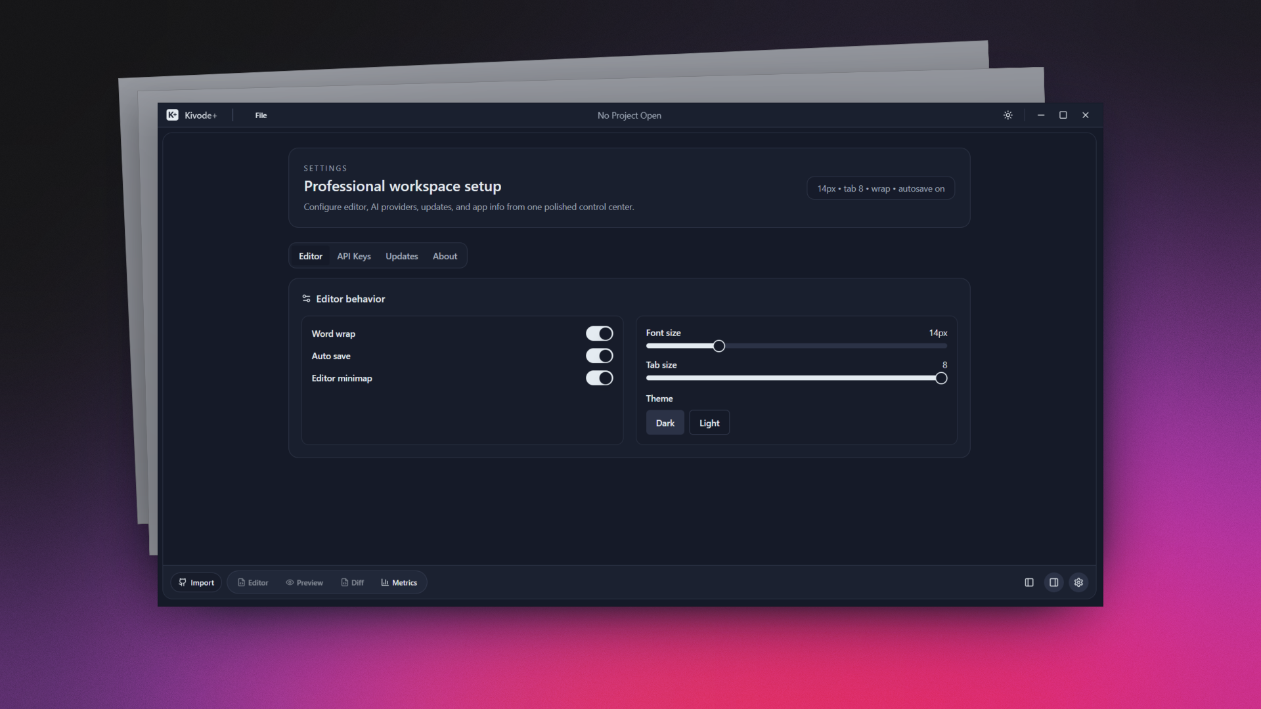This screenshot has height=709, width=1261.
Task: Click the Font size slider handle
Action: pyautogui.click(x=719, y=346)
